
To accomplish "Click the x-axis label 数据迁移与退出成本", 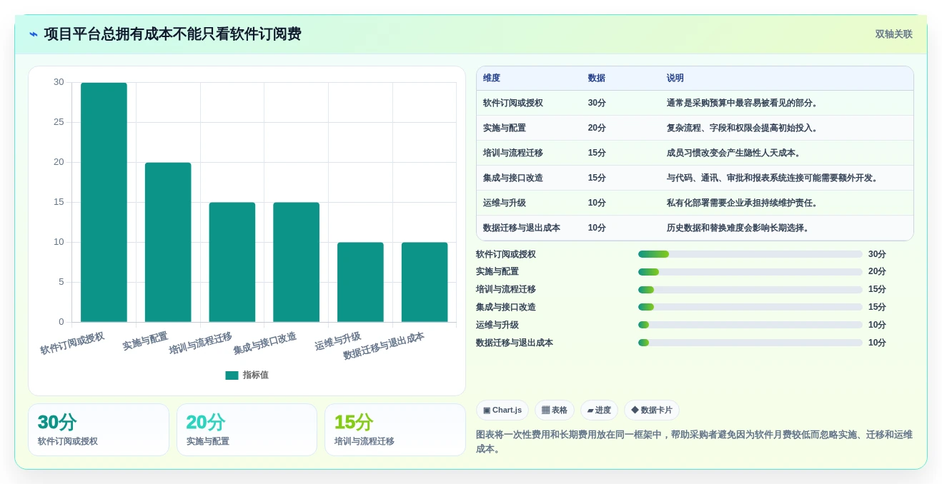I will coord(384,346).
